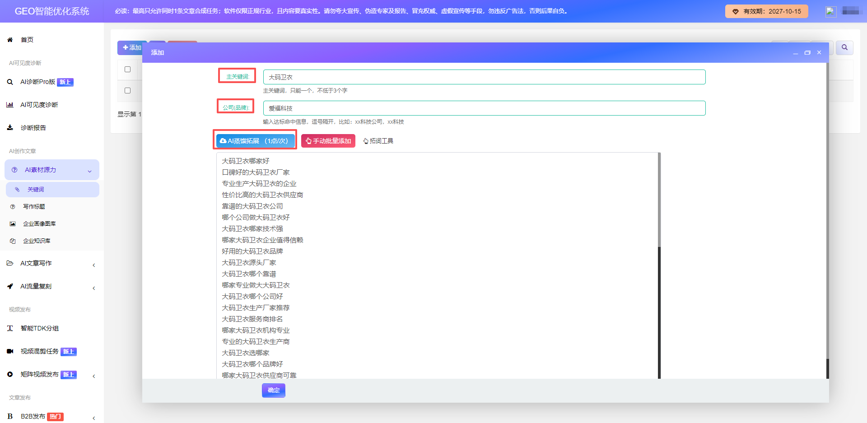The height and width of the screenshot is (423, 867).
Task: Expand the 矩阵视频发布 submenu arrow
Action: pos(94,376)
